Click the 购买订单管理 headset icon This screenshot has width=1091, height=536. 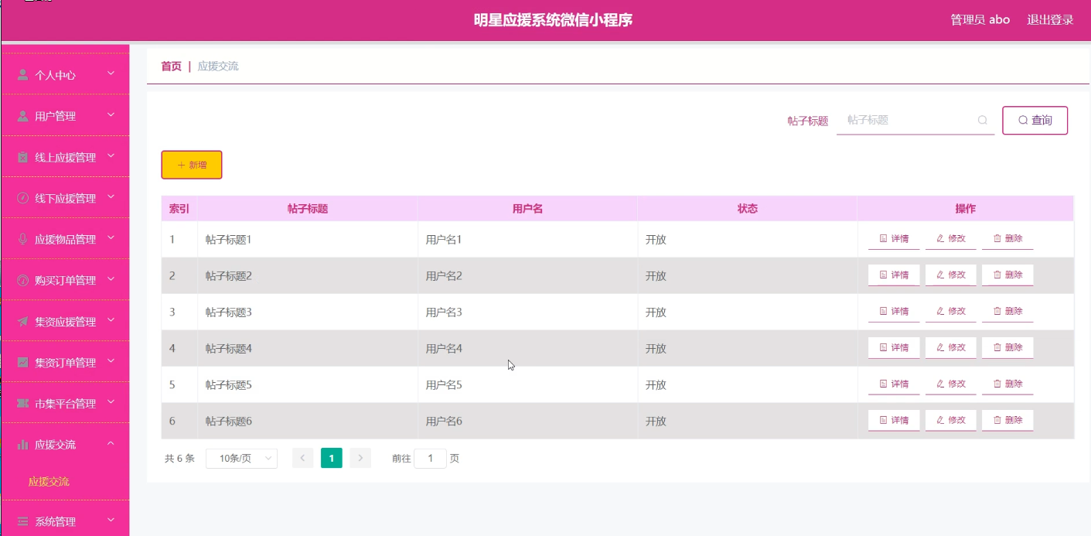[23, 280]
